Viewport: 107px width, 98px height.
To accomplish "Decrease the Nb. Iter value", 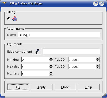I will pos(51,75).
